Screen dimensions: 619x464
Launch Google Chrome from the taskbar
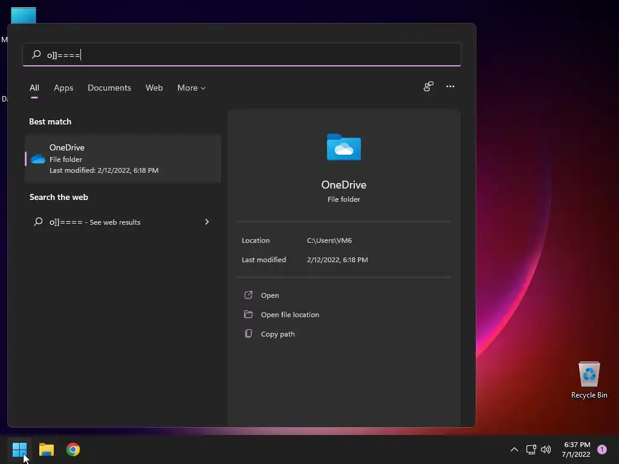click(x=73, y=449)
